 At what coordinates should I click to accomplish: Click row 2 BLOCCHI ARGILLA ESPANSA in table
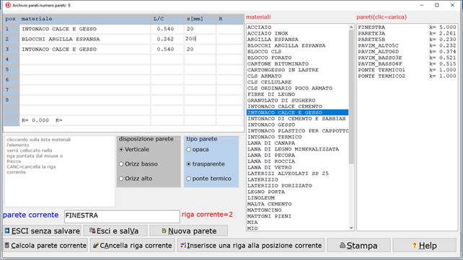tap(85, 39)
